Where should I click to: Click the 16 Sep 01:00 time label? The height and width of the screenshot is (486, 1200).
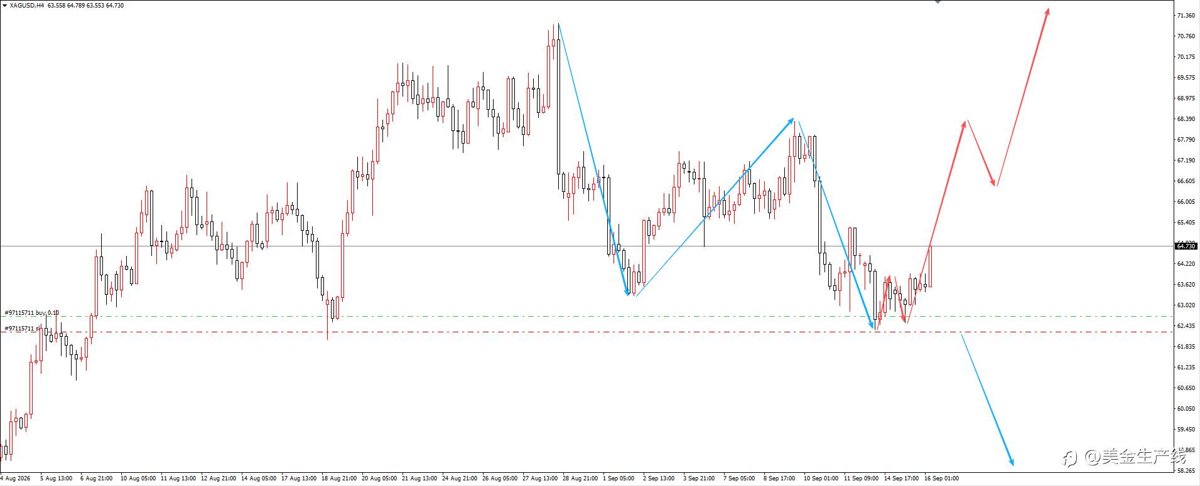[x=942, y=478]
